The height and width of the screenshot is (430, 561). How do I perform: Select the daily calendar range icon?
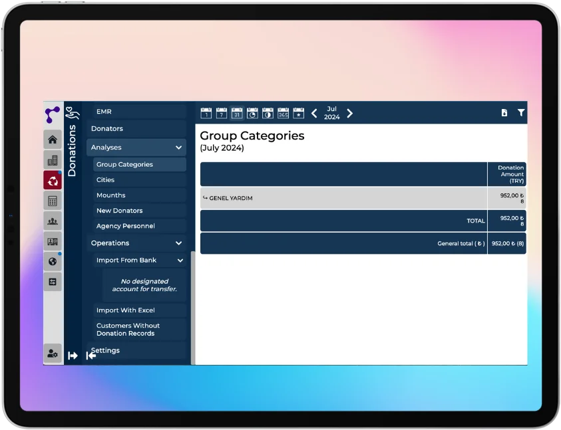click(206, 113)
